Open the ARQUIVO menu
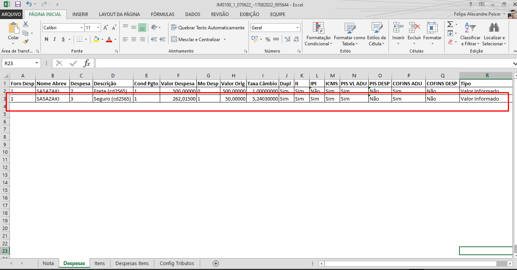This screenshot has height=270, width=517. [11, 14]
